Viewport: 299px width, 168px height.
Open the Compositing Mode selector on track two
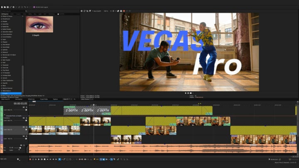pos(12,115)
